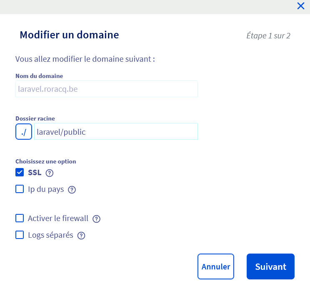Open help icon next to SSL

point(50,173)
